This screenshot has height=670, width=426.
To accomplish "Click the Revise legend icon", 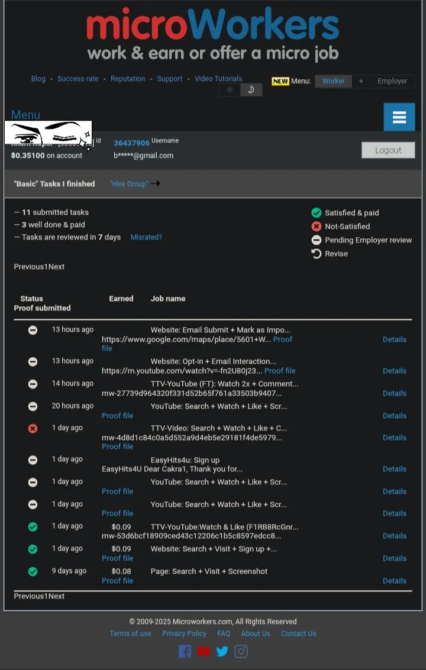I will [x=317, y=254].
